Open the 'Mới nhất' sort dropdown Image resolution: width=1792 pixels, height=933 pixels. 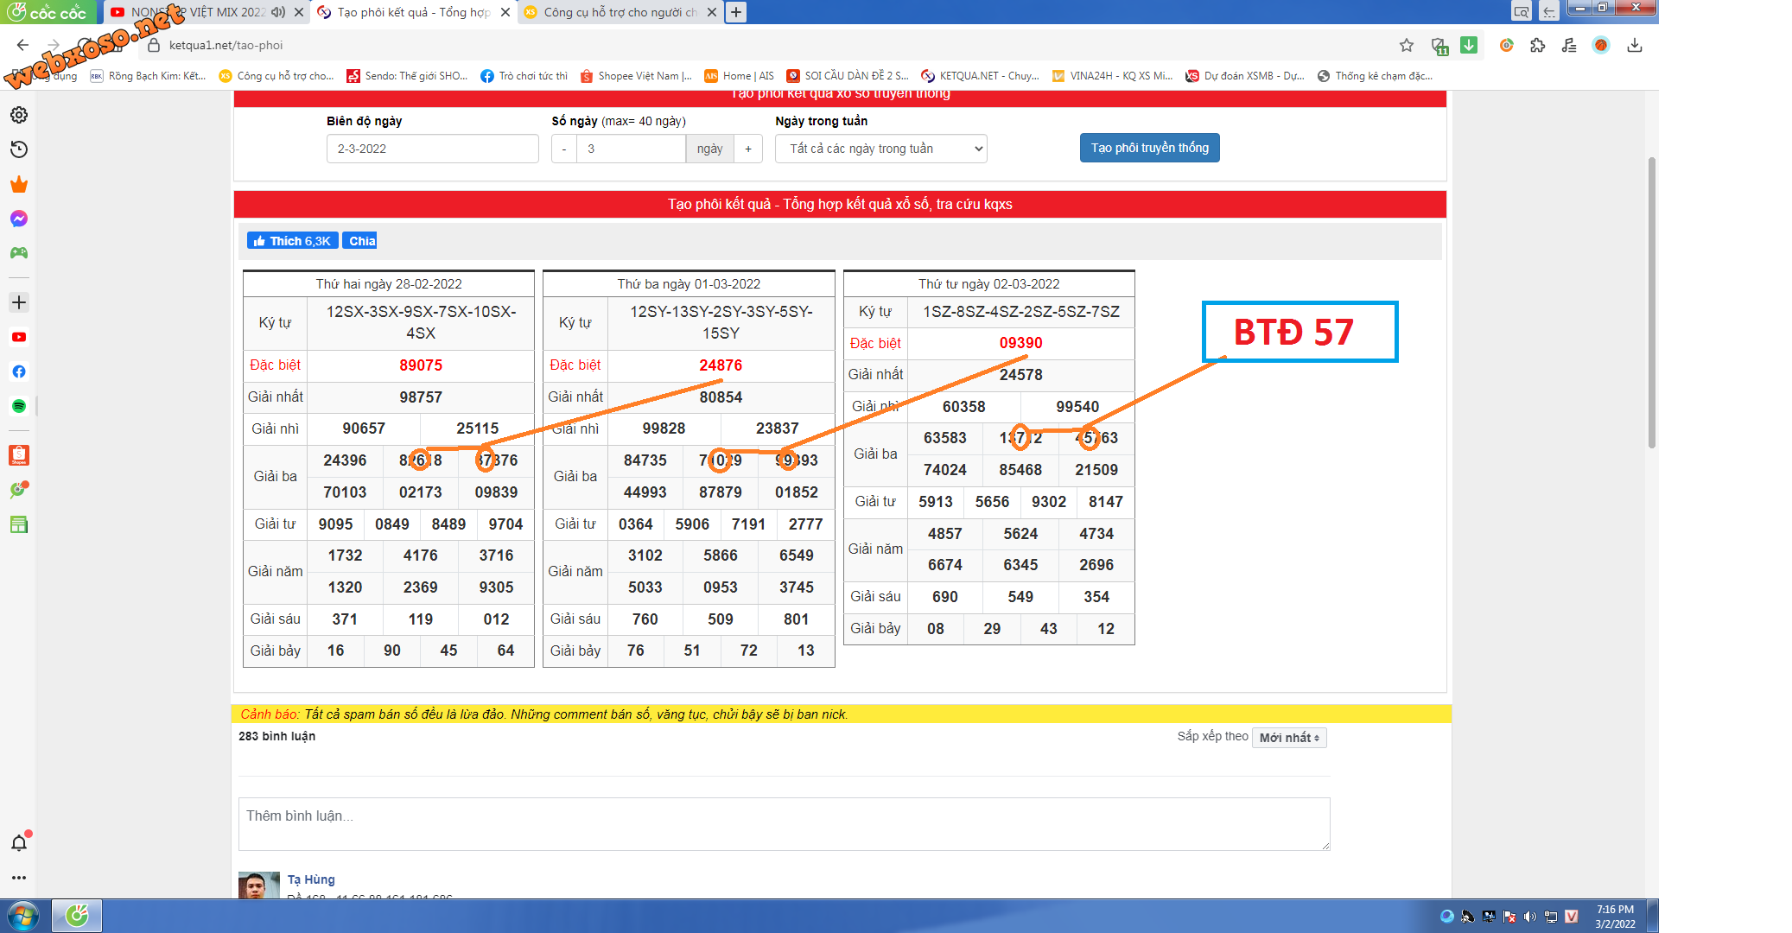coord(1288,738)
